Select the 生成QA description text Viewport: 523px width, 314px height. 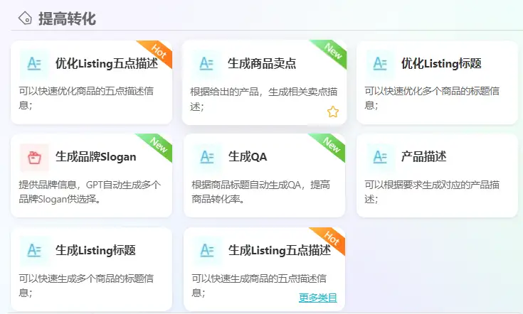coord(261,192)
